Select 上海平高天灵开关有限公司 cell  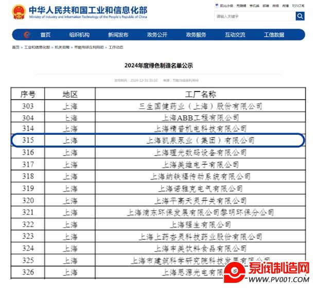(x=200, y=201)
